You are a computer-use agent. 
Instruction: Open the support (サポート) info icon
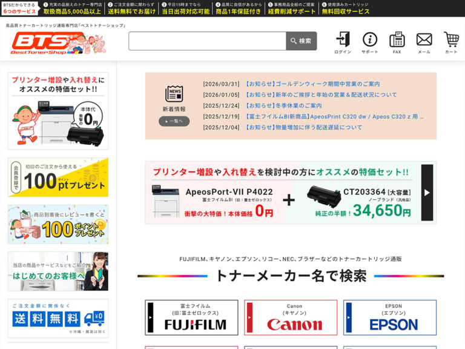370,43
